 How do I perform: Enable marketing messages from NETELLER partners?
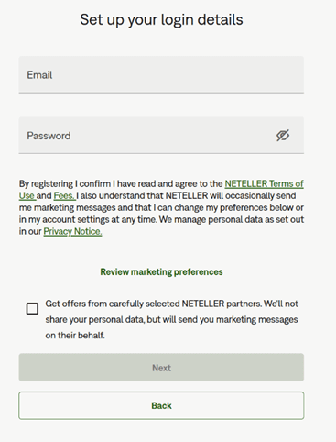[32, 309]
